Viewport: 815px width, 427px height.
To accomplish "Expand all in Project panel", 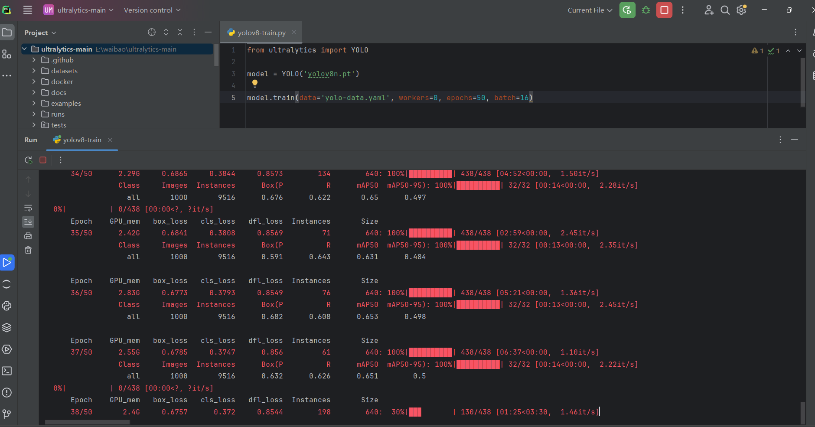I will [166, 32].
